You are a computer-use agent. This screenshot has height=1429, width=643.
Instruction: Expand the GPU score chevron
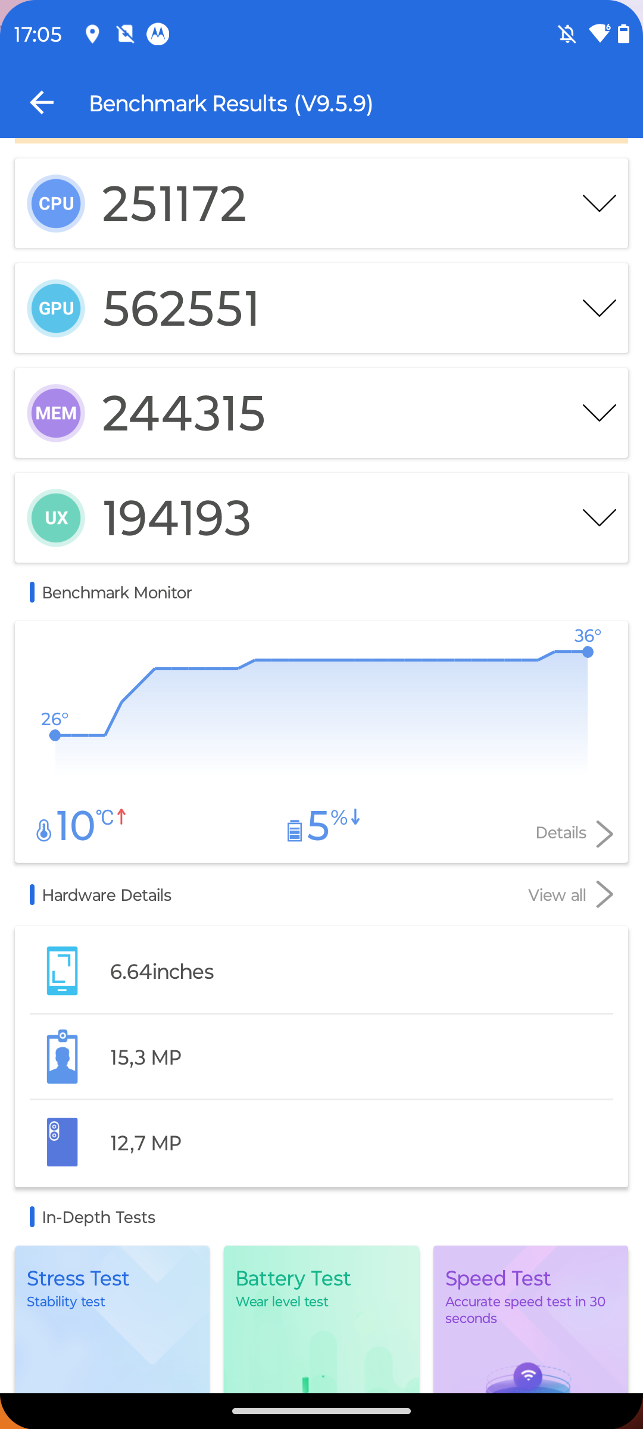pyautogui.click(x=599, y=308)
